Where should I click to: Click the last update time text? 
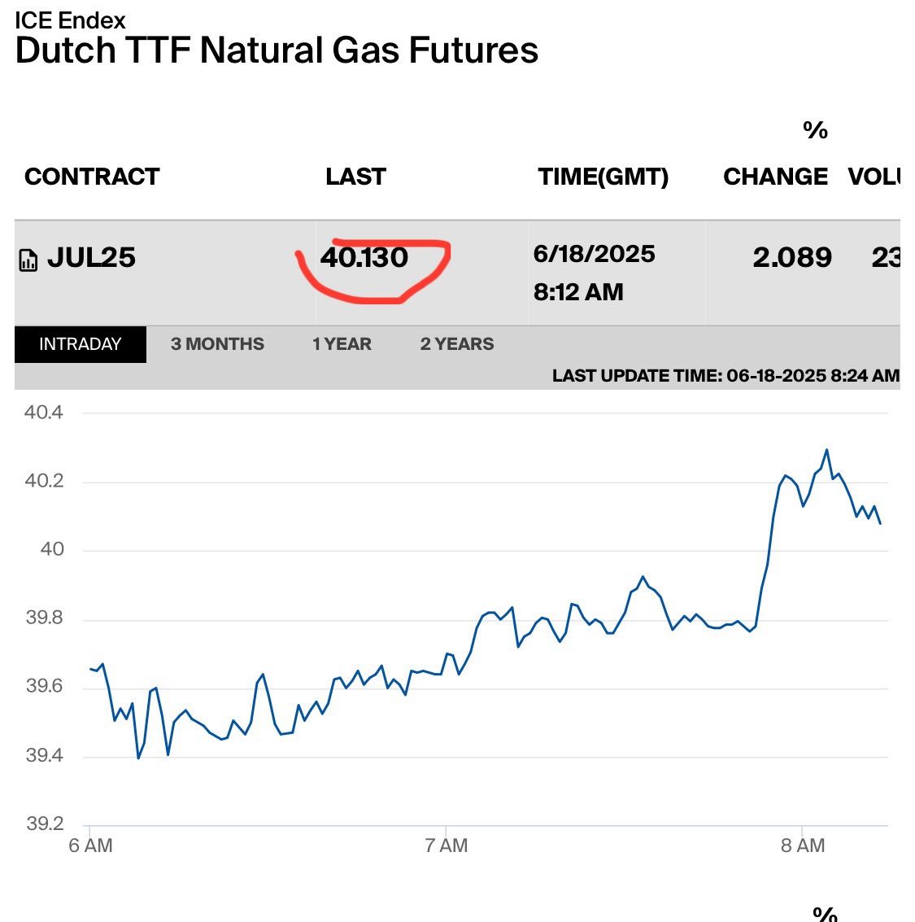point(725,375)
